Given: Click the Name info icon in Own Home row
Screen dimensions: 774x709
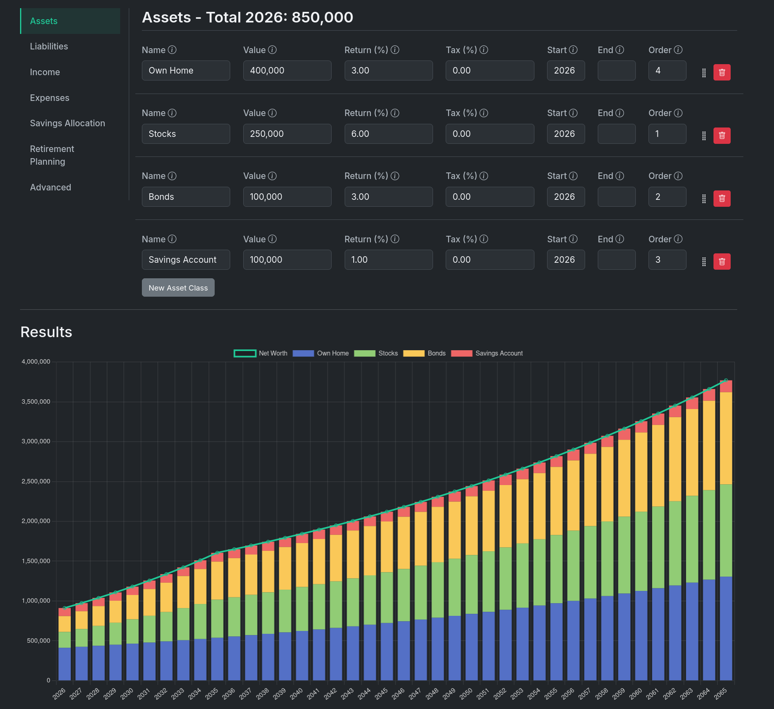Looking at the screenshot, I should 172,50.
